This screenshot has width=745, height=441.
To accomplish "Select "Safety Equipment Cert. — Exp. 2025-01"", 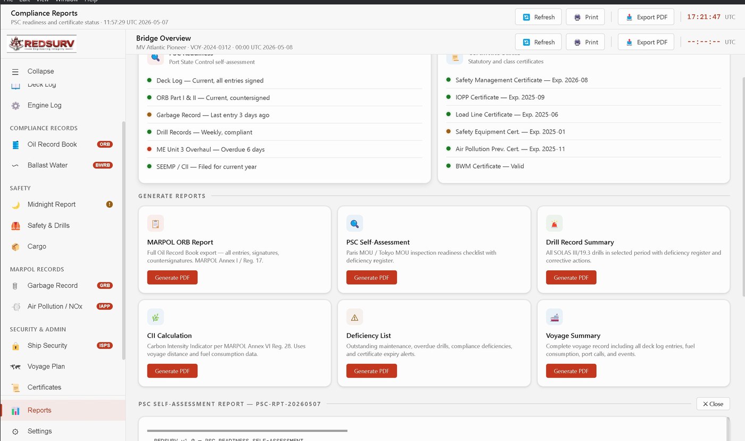I will pos(584,132).
